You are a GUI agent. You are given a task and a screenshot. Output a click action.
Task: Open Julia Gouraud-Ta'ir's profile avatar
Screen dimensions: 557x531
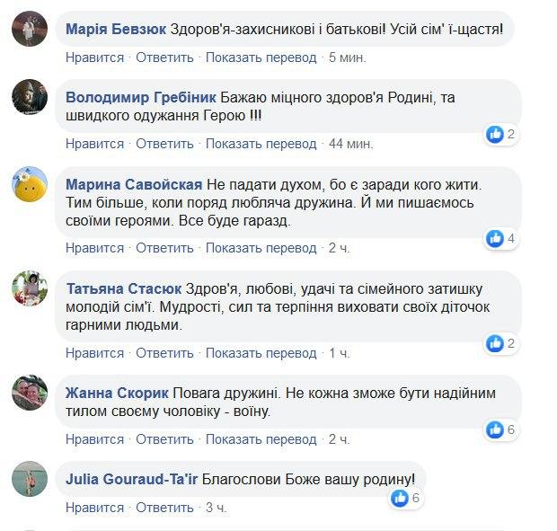[30, 479]
